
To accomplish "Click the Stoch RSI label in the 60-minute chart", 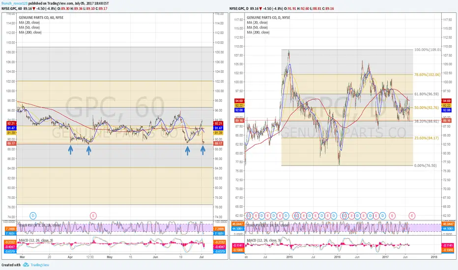I will 39,225.
